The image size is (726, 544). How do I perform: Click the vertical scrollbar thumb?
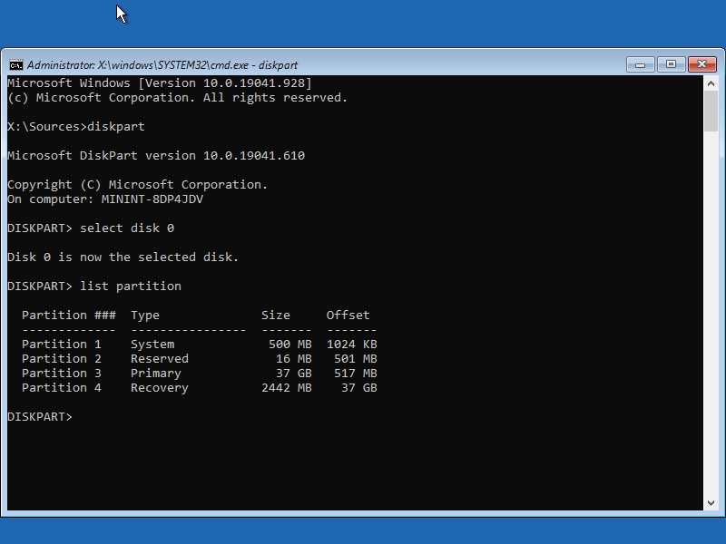711,111
